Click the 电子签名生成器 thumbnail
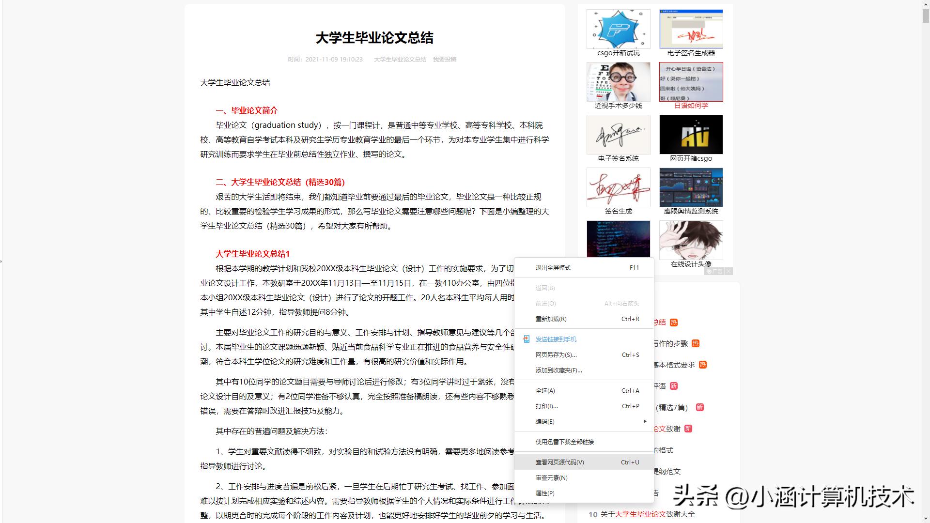The image size is (930, 523). tap(691, 29)
